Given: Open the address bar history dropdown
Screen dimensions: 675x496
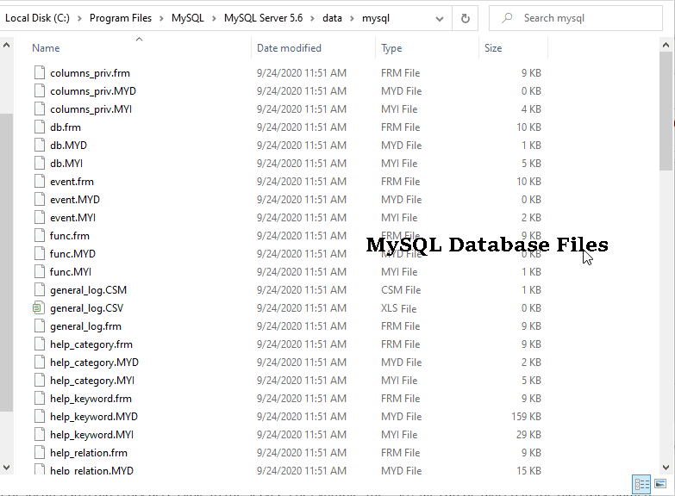Looking at the screenshot, I should pyautogui.click(x=440, y=18).
